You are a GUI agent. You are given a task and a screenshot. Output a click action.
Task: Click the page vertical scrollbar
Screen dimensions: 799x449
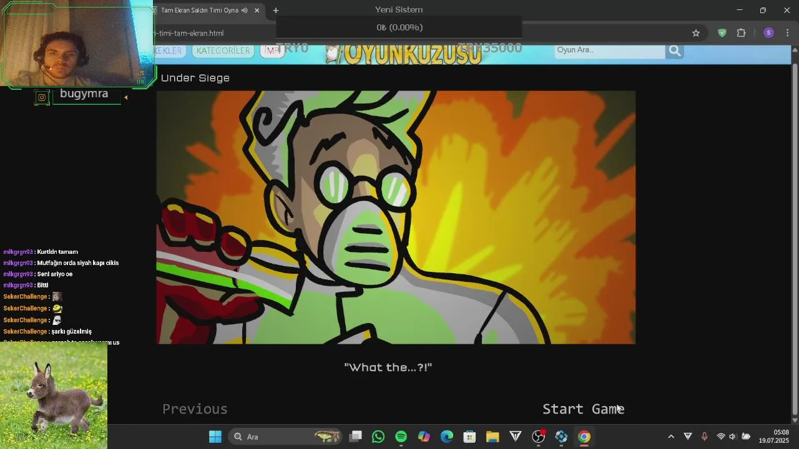coord(795,237)
